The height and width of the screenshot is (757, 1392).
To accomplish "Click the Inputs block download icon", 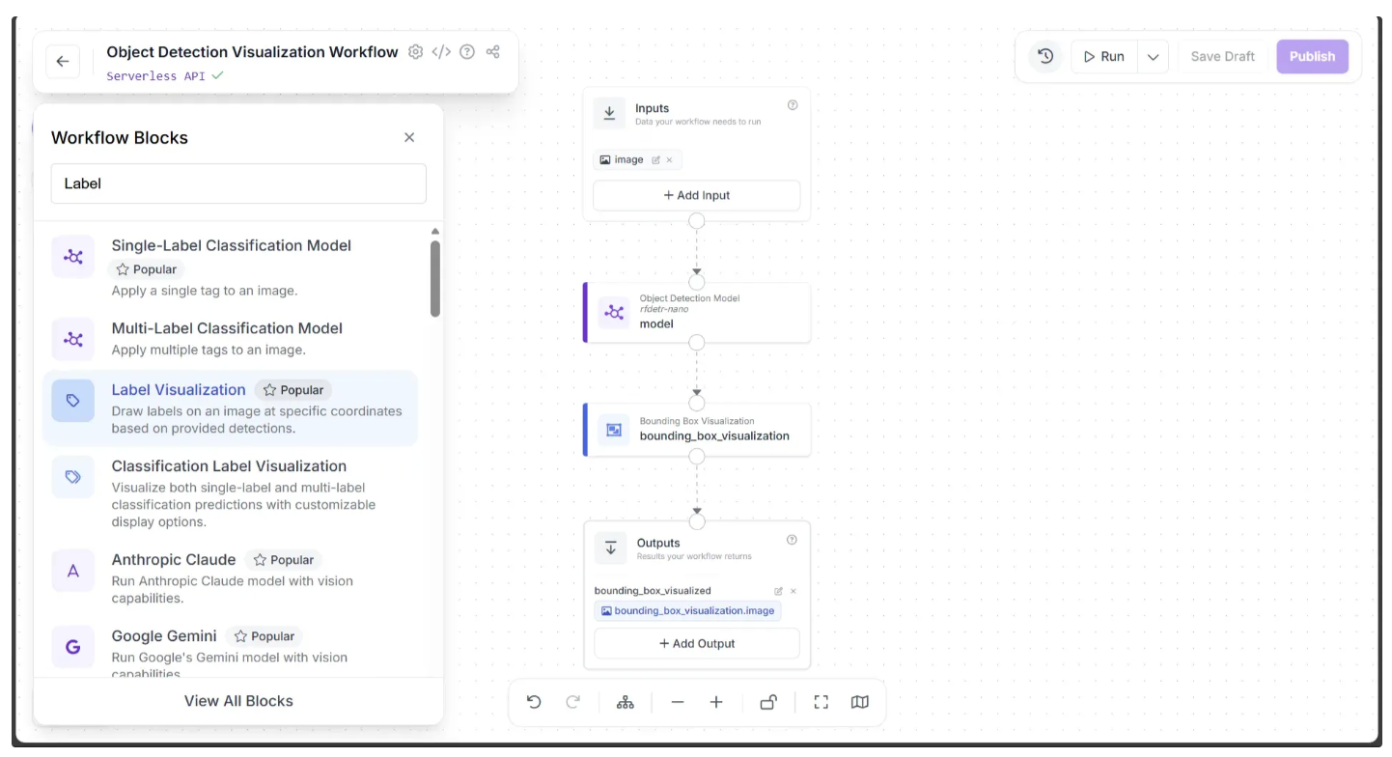I will click(x=609, y=114).
